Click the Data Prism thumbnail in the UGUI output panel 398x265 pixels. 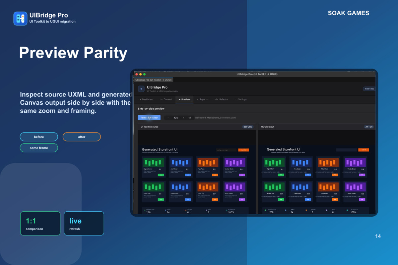(301, 187)
